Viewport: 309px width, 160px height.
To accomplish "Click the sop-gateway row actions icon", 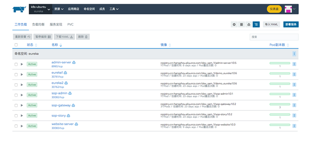I will [x=294, y=105].
